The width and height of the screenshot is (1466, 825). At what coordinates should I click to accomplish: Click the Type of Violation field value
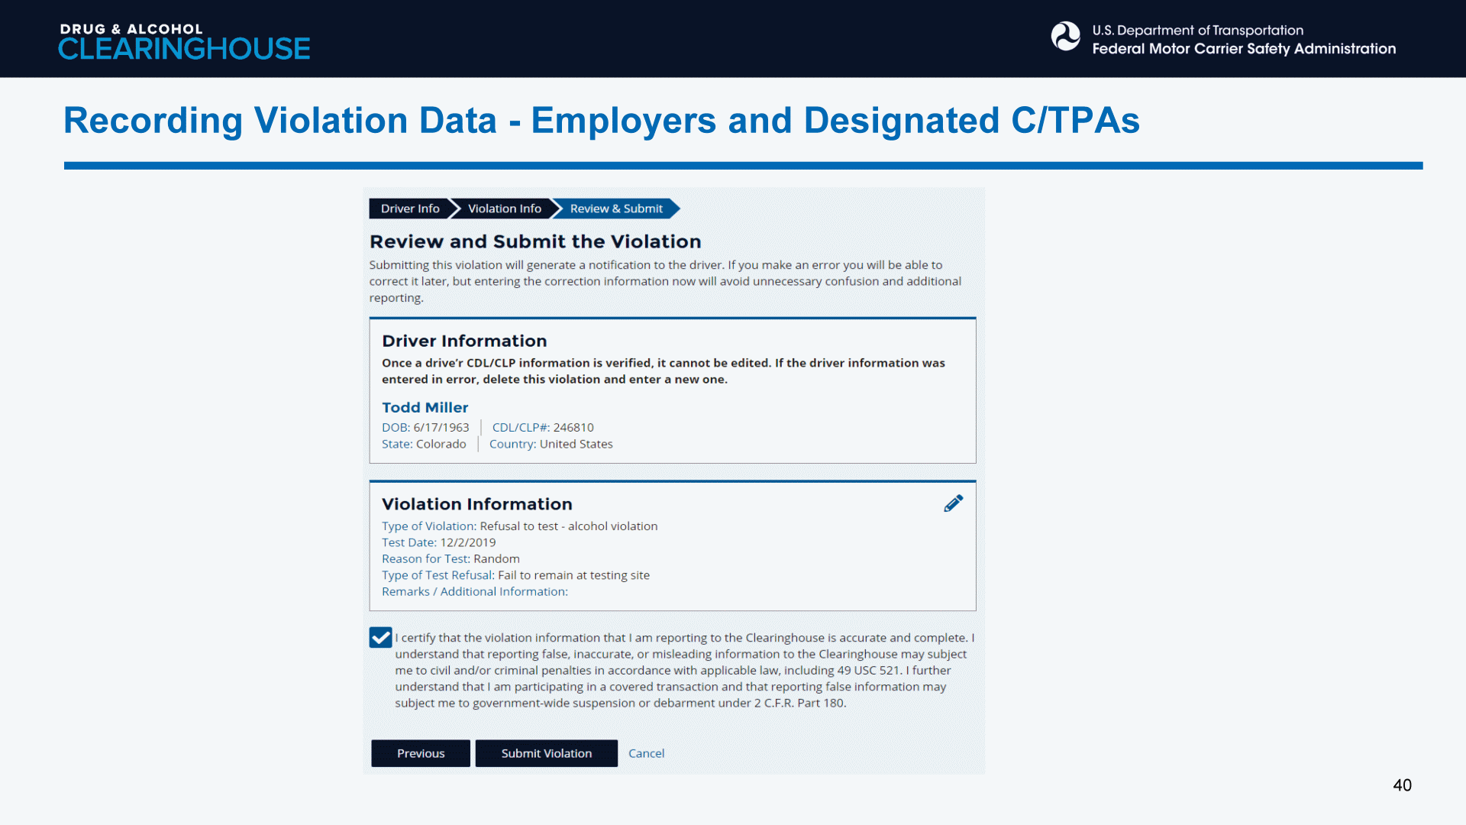point(568,526)
